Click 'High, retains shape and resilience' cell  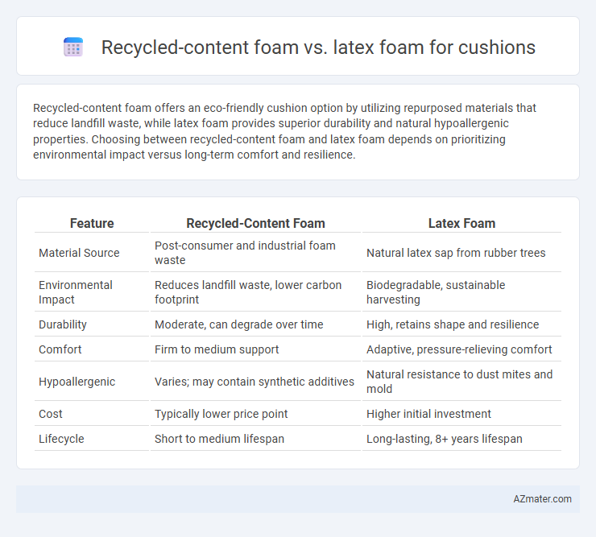[x=461, y=324]
